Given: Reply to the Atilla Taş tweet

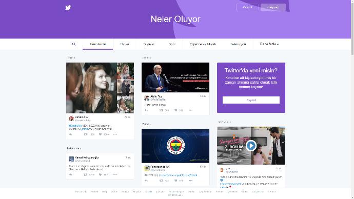Looking at the screenshot, I should coord(146,110).
